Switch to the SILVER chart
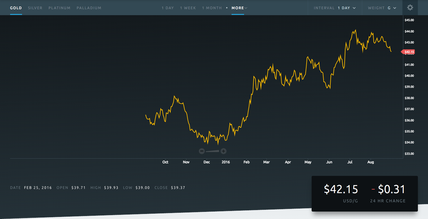The height and width of the screenshot is (219, 428). click(x=35, y=8)
